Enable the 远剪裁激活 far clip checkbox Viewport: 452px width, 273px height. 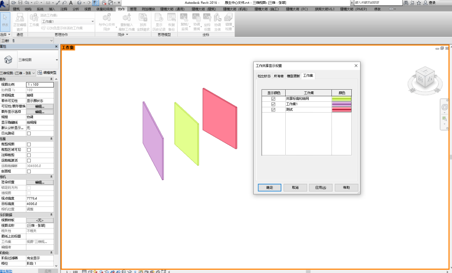point(29,160)
